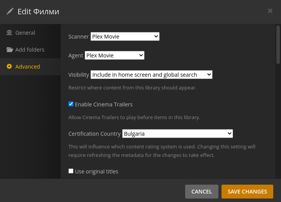Image resolution: width=281 pixels, height=202 pixels.
Task: Open the Scanner dropdown
Action: coord(125,37)
